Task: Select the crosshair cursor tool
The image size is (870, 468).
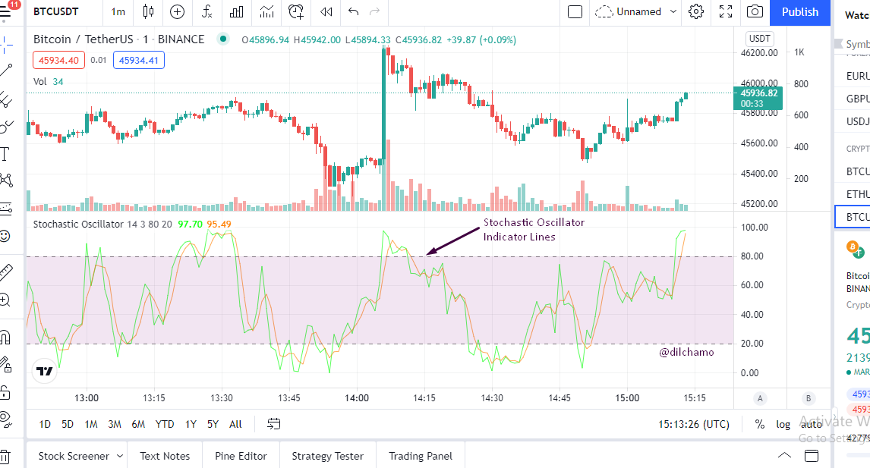Action: pyautogui.click(x=5, y=44)
